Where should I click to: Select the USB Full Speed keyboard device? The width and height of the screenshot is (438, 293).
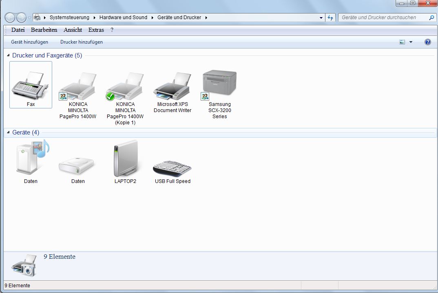pyautogui.click(x=173, y=172)
